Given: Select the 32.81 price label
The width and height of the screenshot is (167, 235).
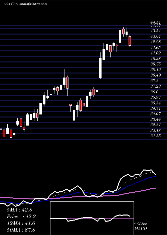Looking at the screenshot, I should (x=156, y=125).
